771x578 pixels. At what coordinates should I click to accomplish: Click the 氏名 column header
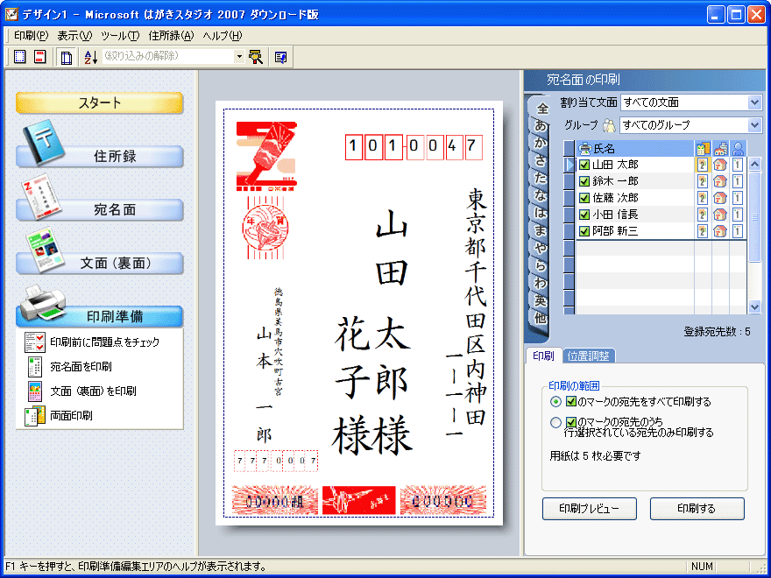pos(634,148)
